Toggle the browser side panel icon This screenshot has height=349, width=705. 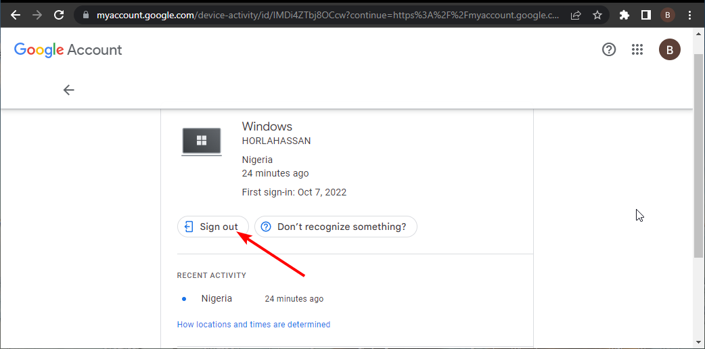point(645,14)
